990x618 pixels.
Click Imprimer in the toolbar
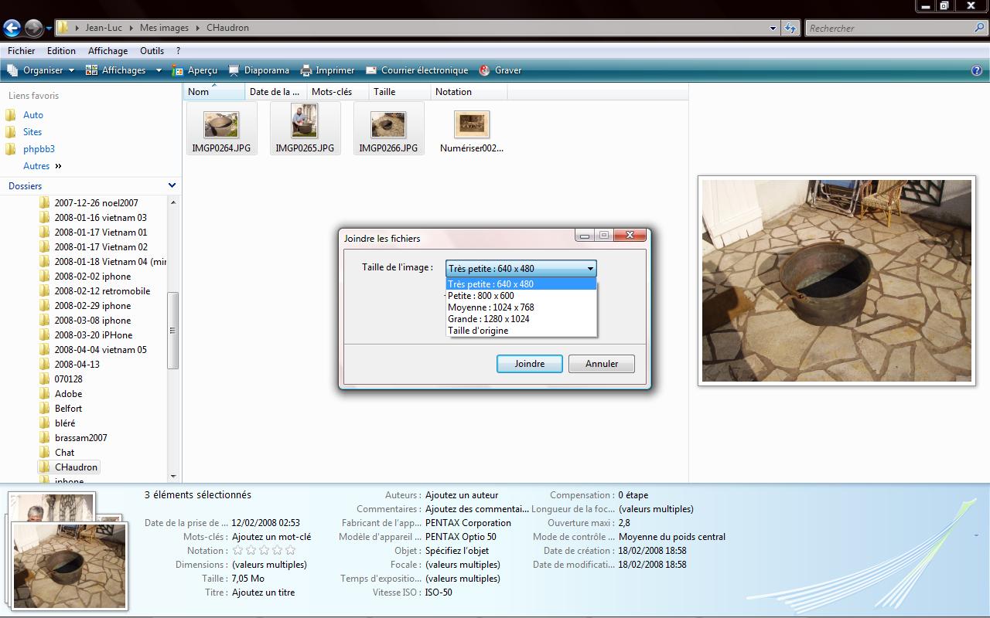[x=327, y=70]
